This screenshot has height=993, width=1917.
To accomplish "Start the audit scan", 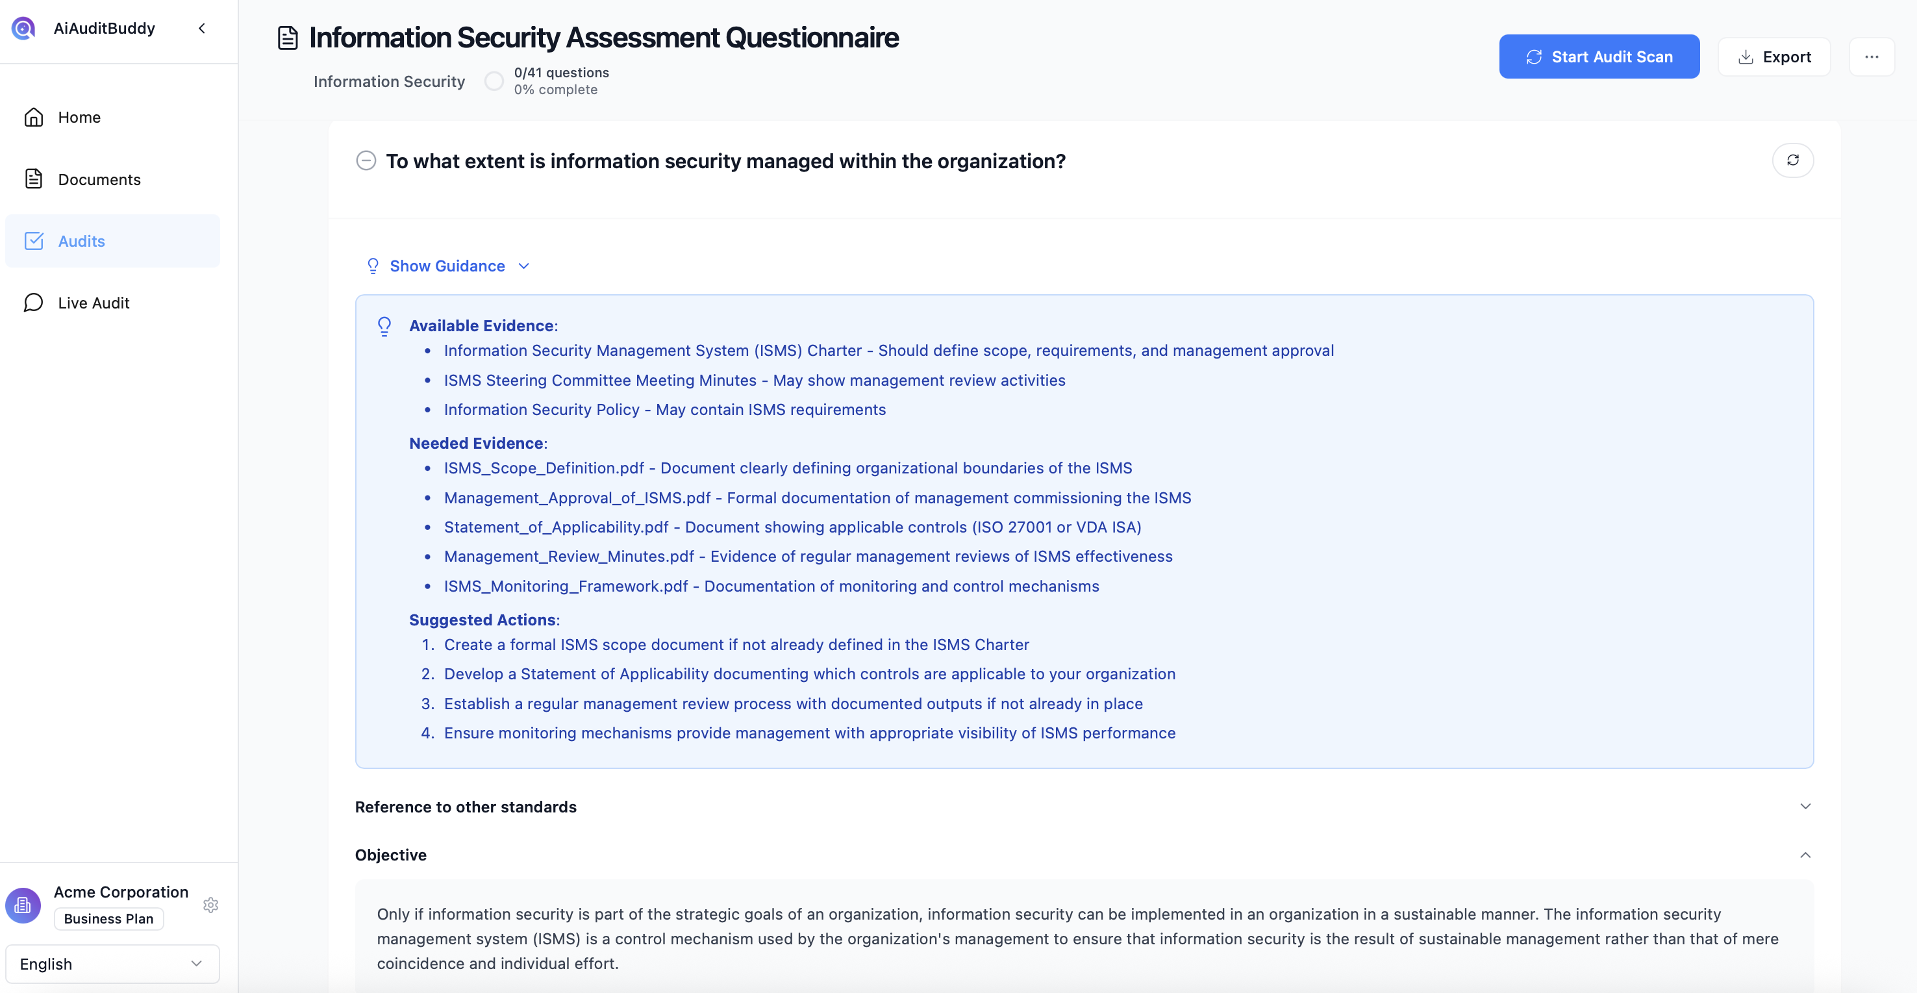I will (x=1599, y=57).
